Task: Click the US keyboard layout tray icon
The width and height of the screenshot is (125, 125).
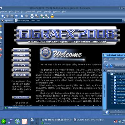Action: pyautogui.click(x=116, y=121)
